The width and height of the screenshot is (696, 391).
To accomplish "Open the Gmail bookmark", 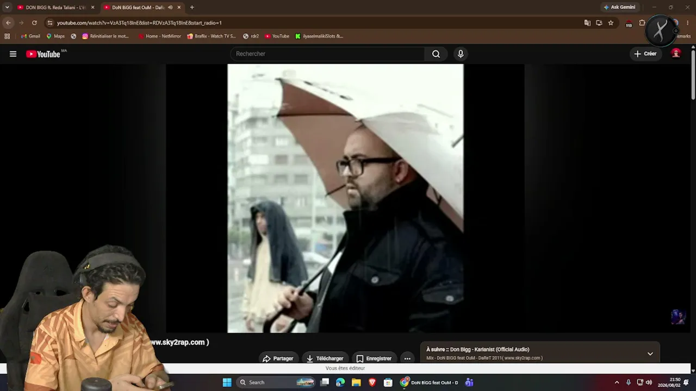I will click(x=30, y=36).
